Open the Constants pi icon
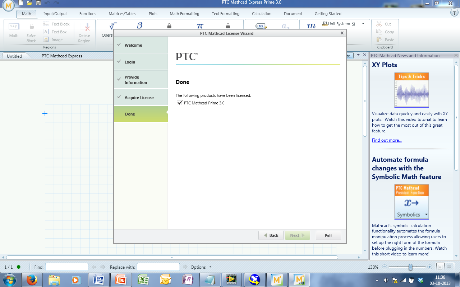The image size is (460, 287). tap(200, 26)
